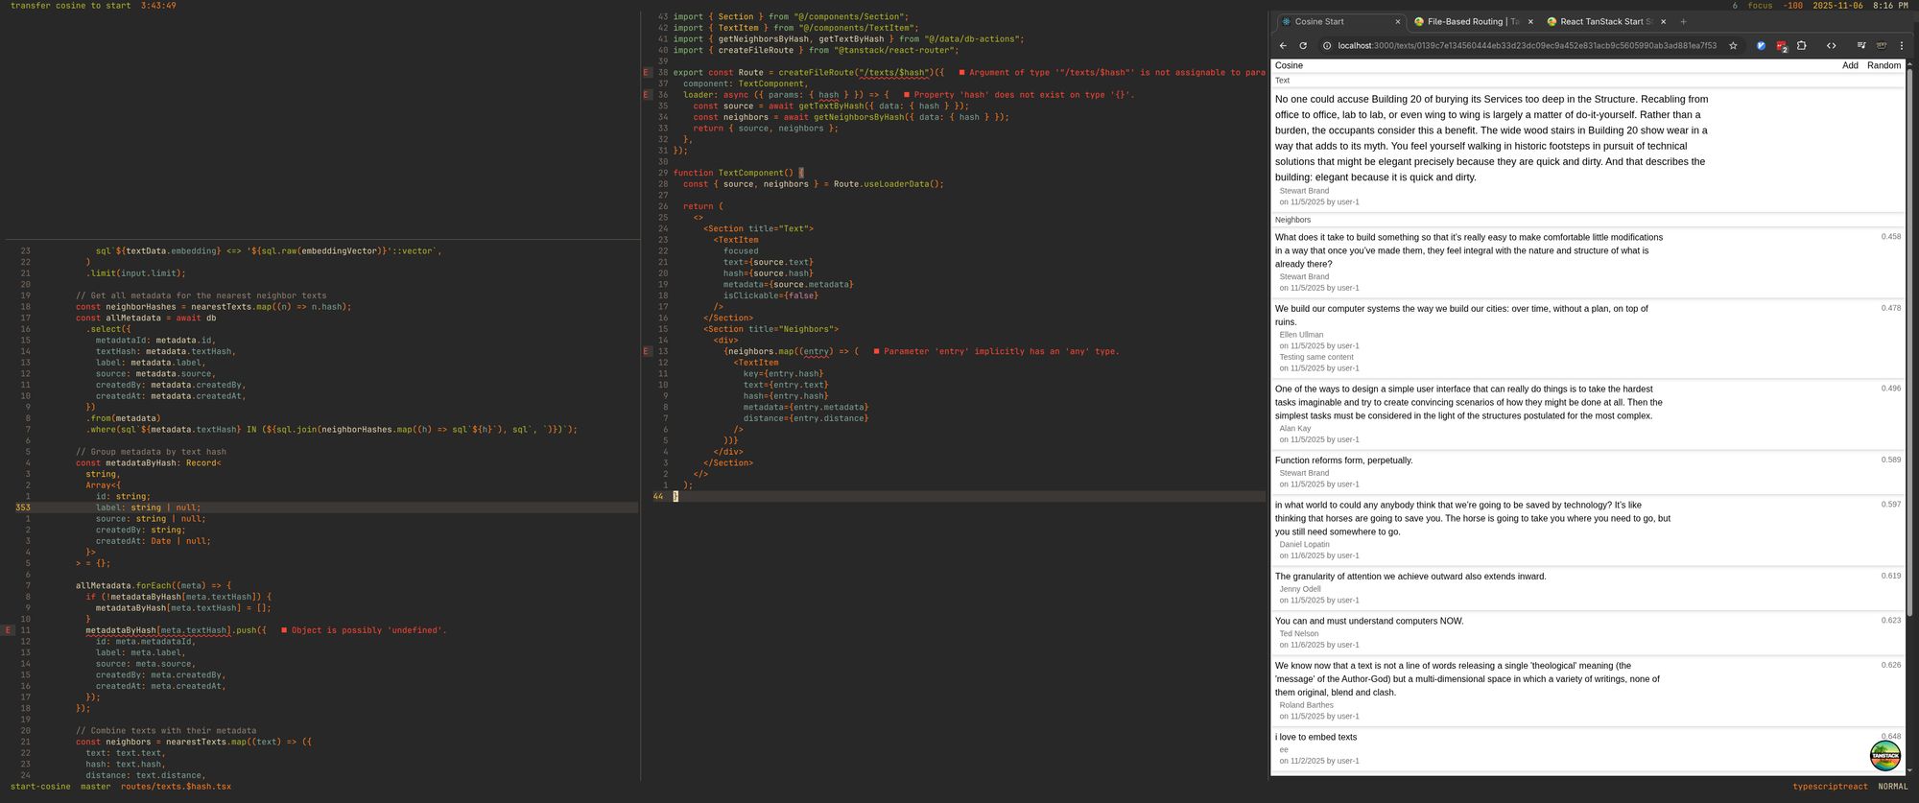Click the error marker on line 38
Image resolution: width=1919 pixels, height=803 pixels.
pos(648,72)
